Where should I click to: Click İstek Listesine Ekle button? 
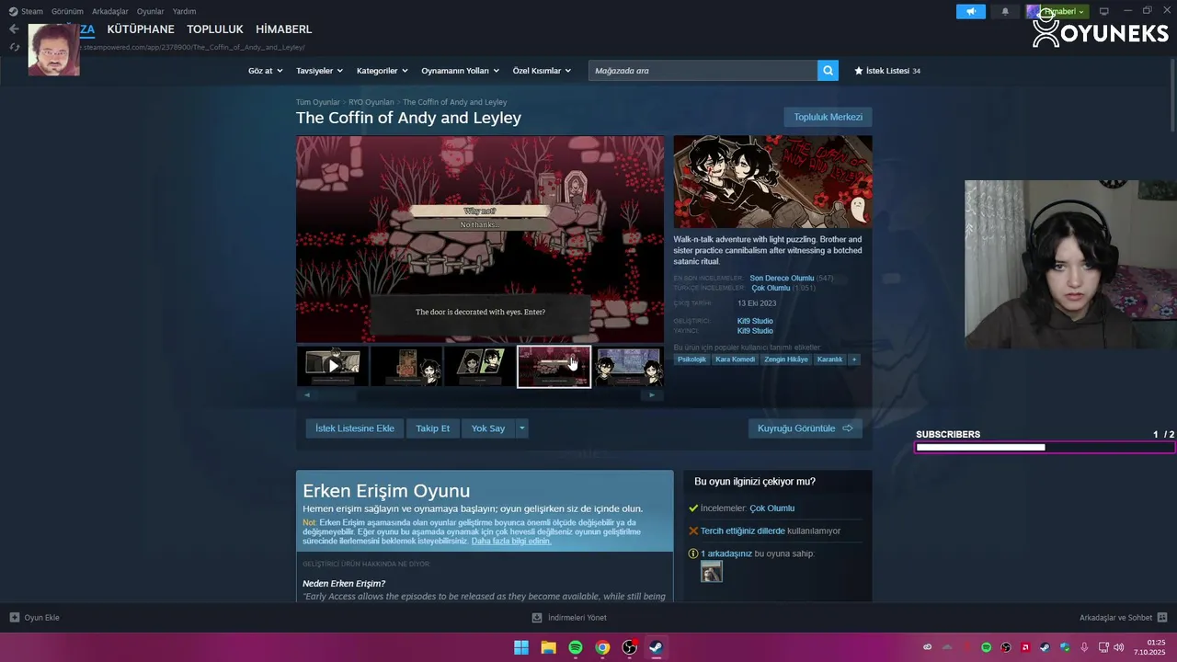click(x=355, y=428)
